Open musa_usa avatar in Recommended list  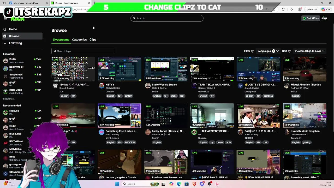point(5,135)
